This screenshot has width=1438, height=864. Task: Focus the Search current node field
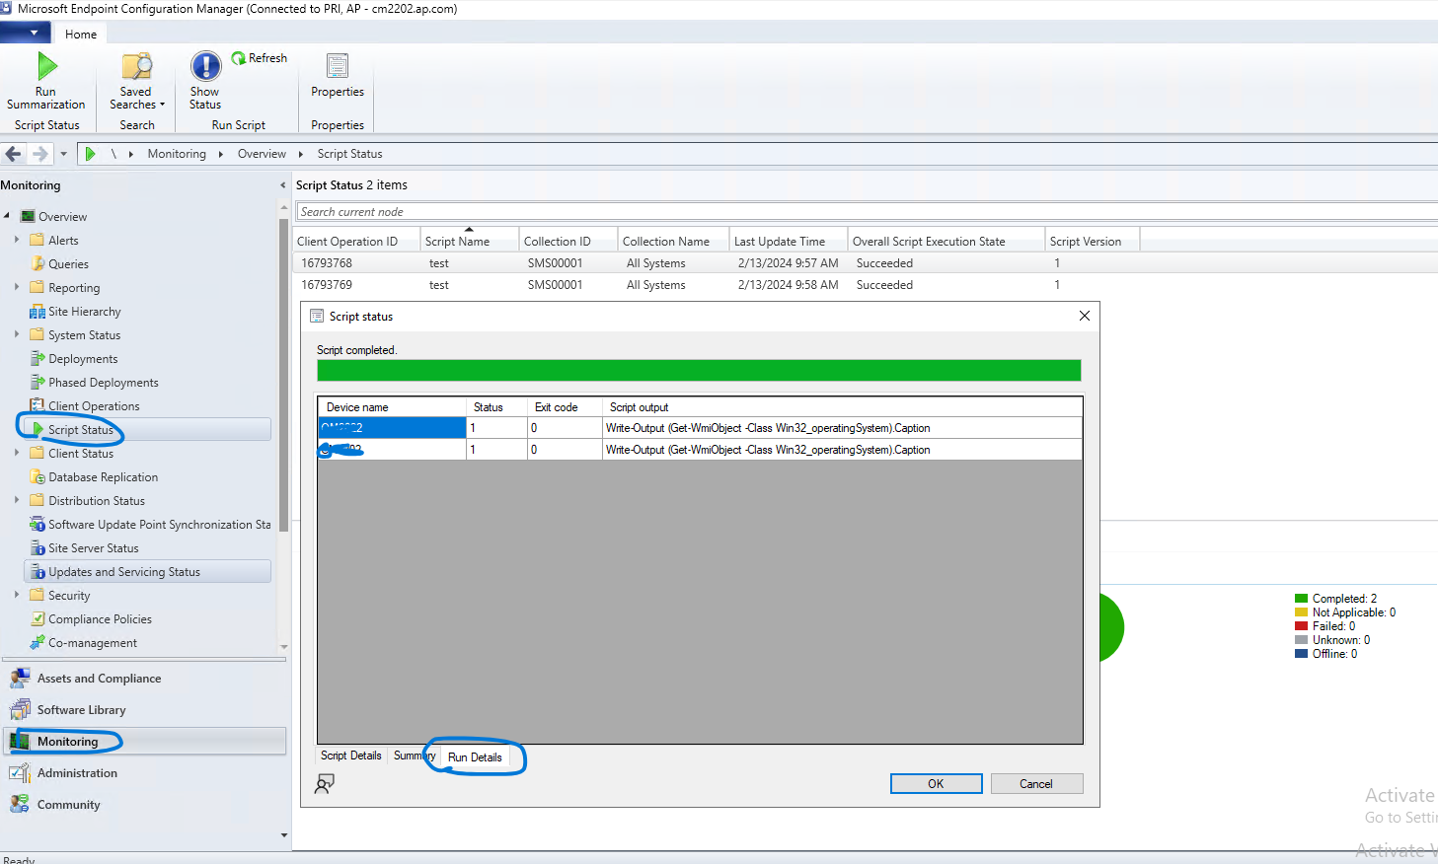click(x=867, y=212)
